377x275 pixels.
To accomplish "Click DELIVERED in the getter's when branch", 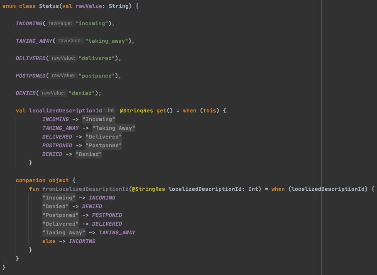I will click(x=57, y=137).
